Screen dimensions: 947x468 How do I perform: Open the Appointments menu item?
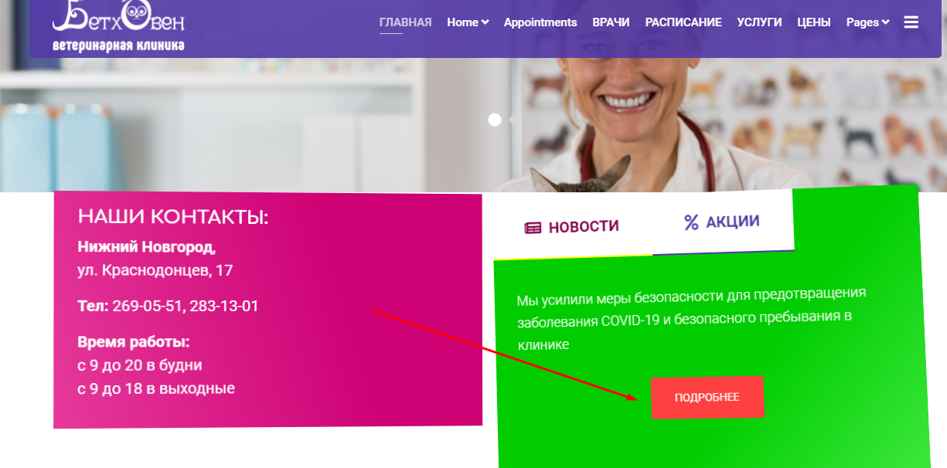click(540, 22)
